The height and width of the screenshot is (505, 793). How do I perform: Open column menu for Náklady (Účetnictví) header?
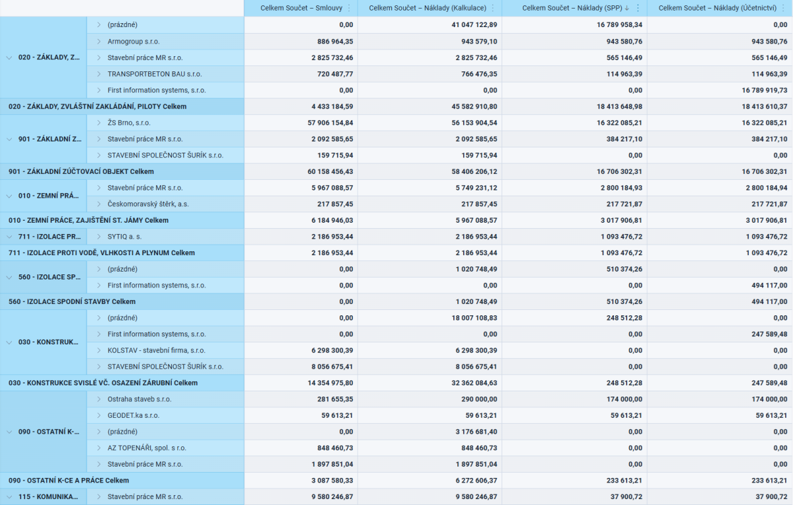(x=784, y=8)
